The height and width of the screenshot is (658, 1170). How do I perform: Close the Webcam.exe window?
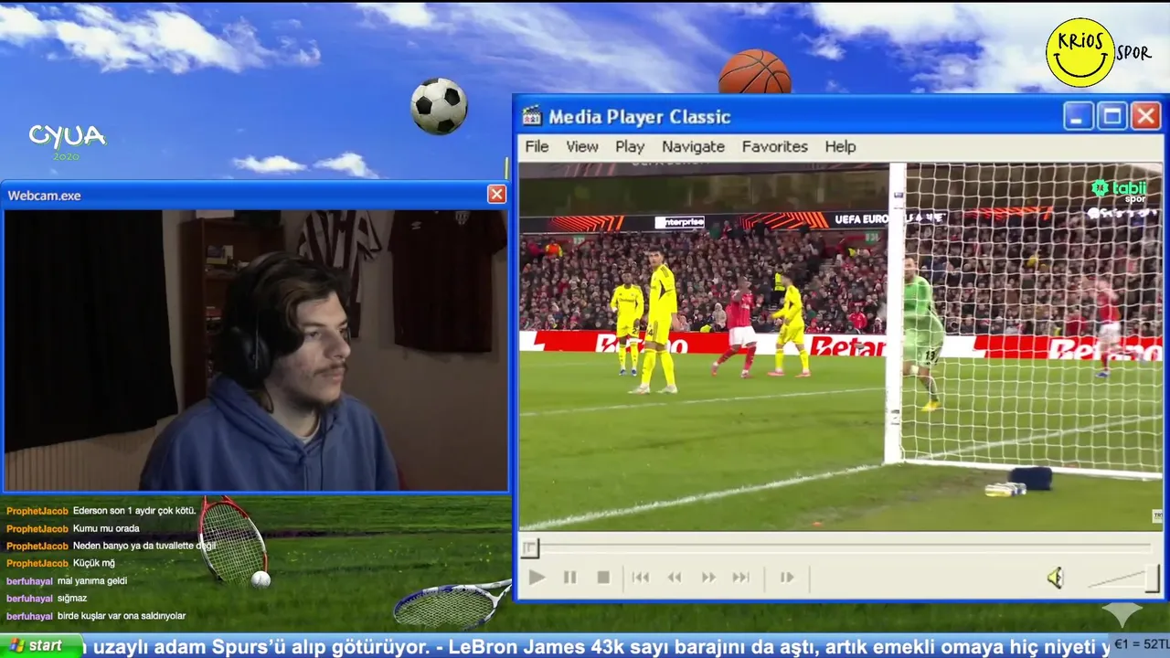[x=496, y=194]
